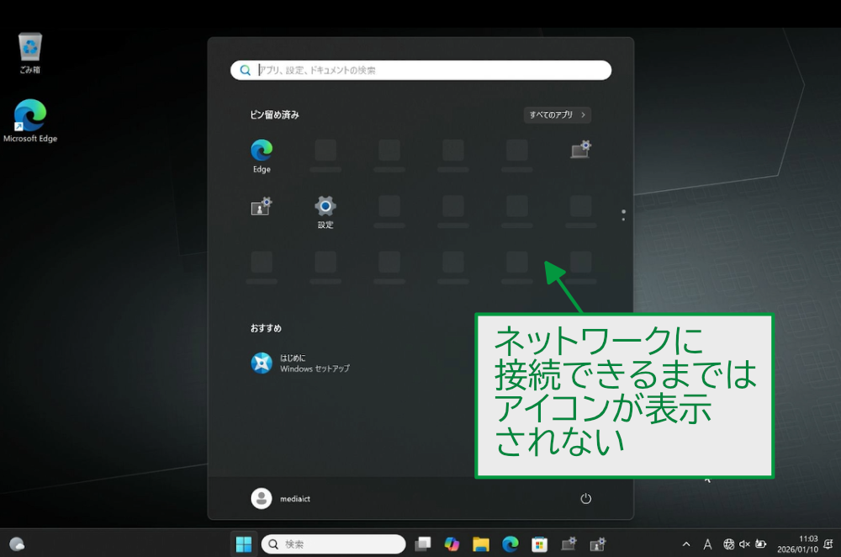Open the pinned person-with-gear app
Screen dimensions: 841x557
[x=262, y=206]
